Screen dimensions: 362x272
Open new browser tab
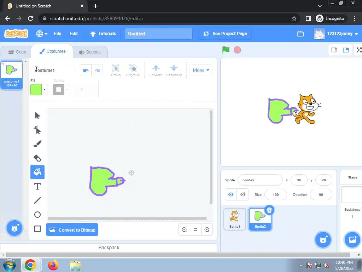click(x=95, y=6)
